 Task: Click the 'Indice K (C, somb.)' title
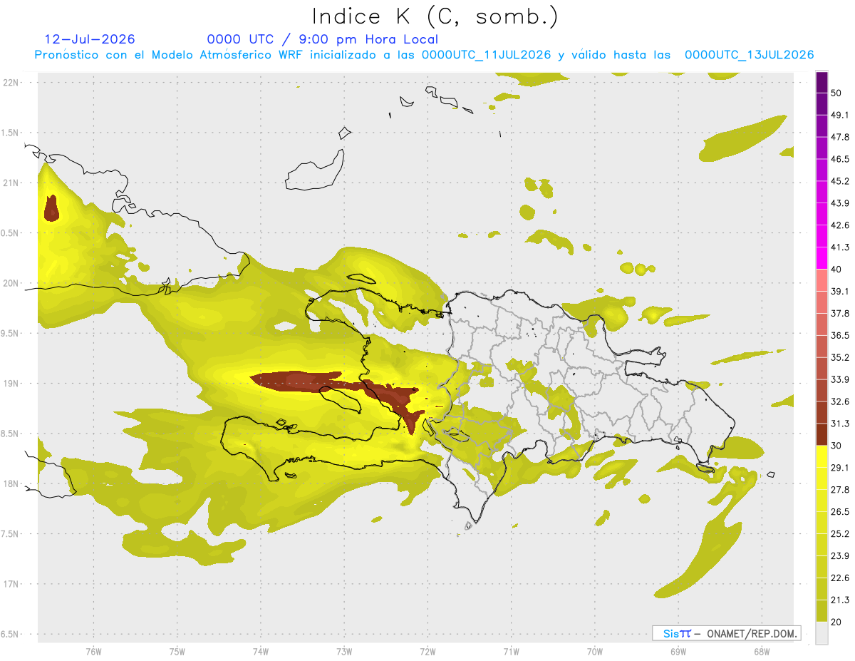435,16
